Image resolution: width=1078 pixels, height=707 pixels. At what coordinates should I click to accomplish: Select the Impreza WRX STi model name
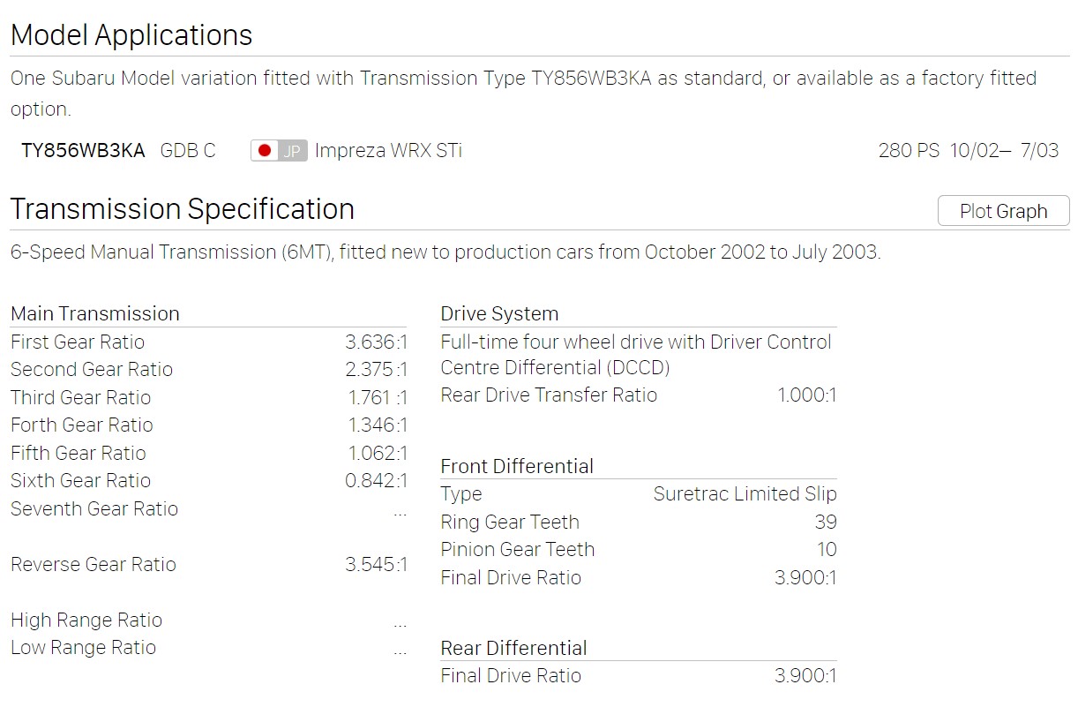click(388, 150)
